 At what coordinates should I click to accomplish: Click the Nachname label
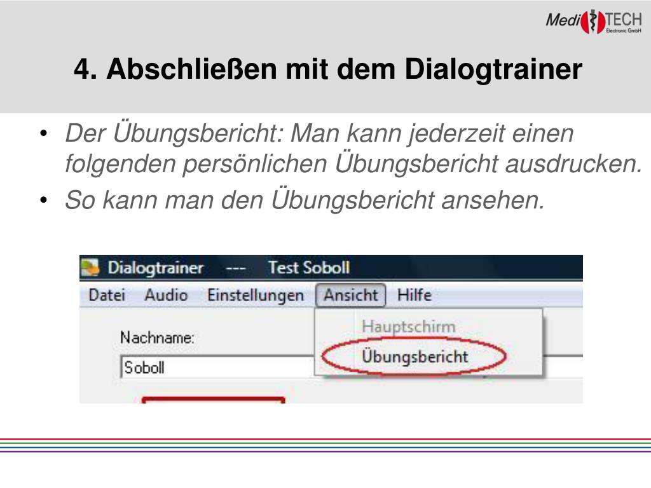157,337
